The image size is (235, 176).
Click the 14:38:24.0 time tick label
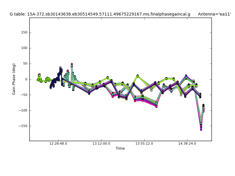click(x=187, y=144)
